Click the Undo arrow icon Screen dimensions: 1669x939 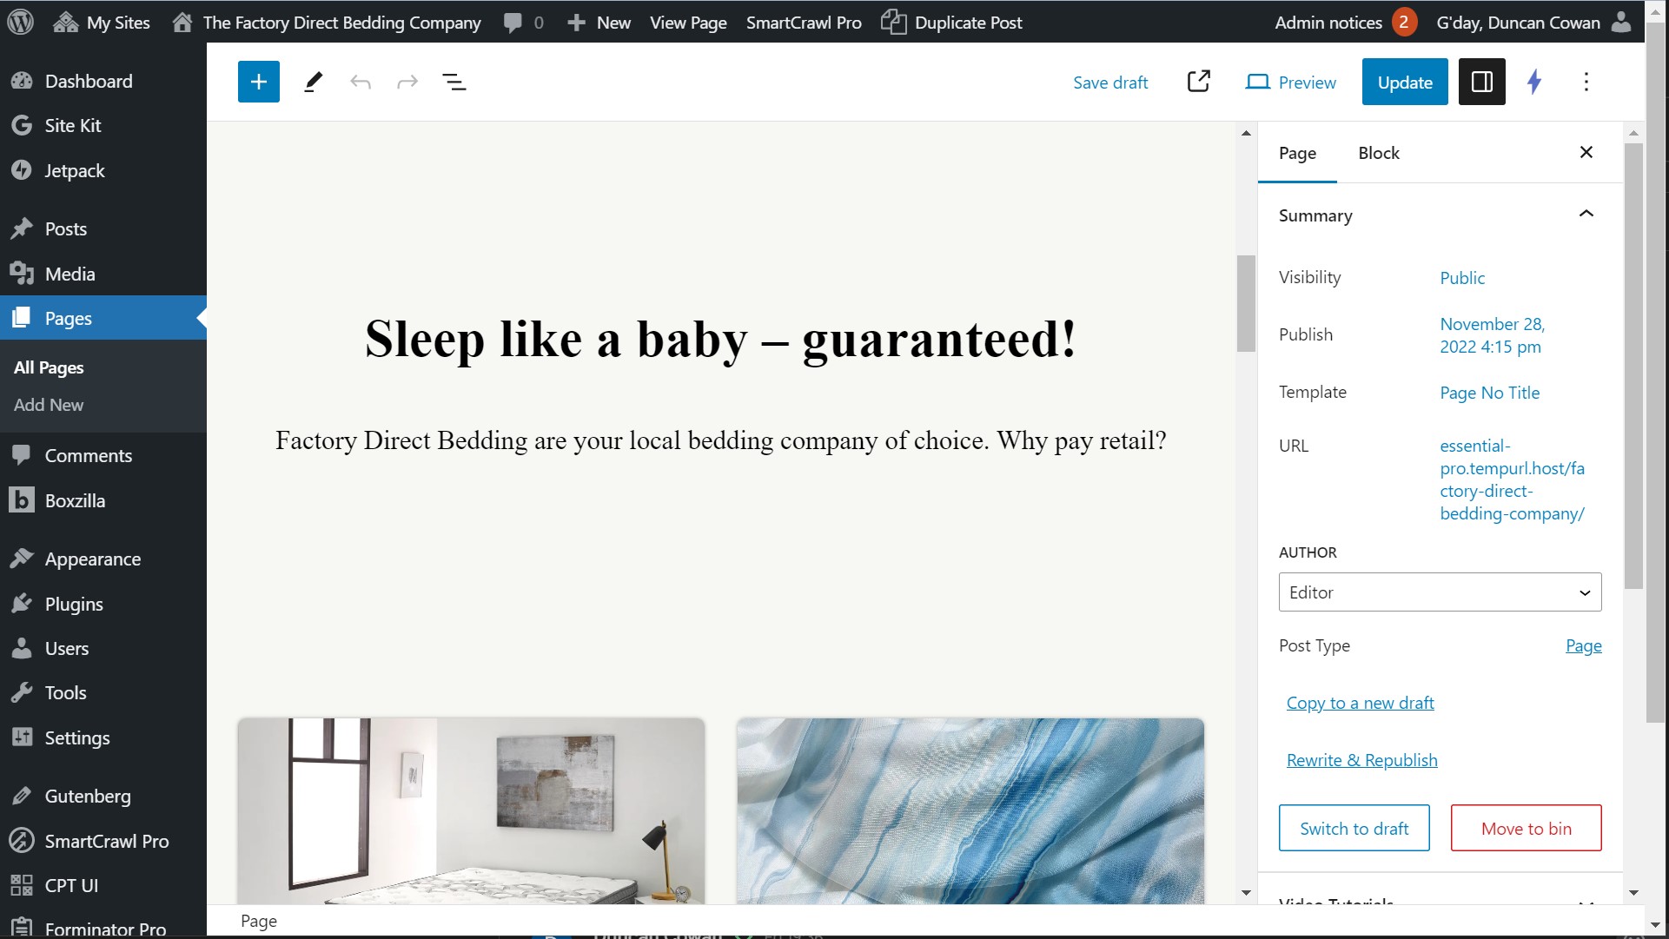pos(361,82)
